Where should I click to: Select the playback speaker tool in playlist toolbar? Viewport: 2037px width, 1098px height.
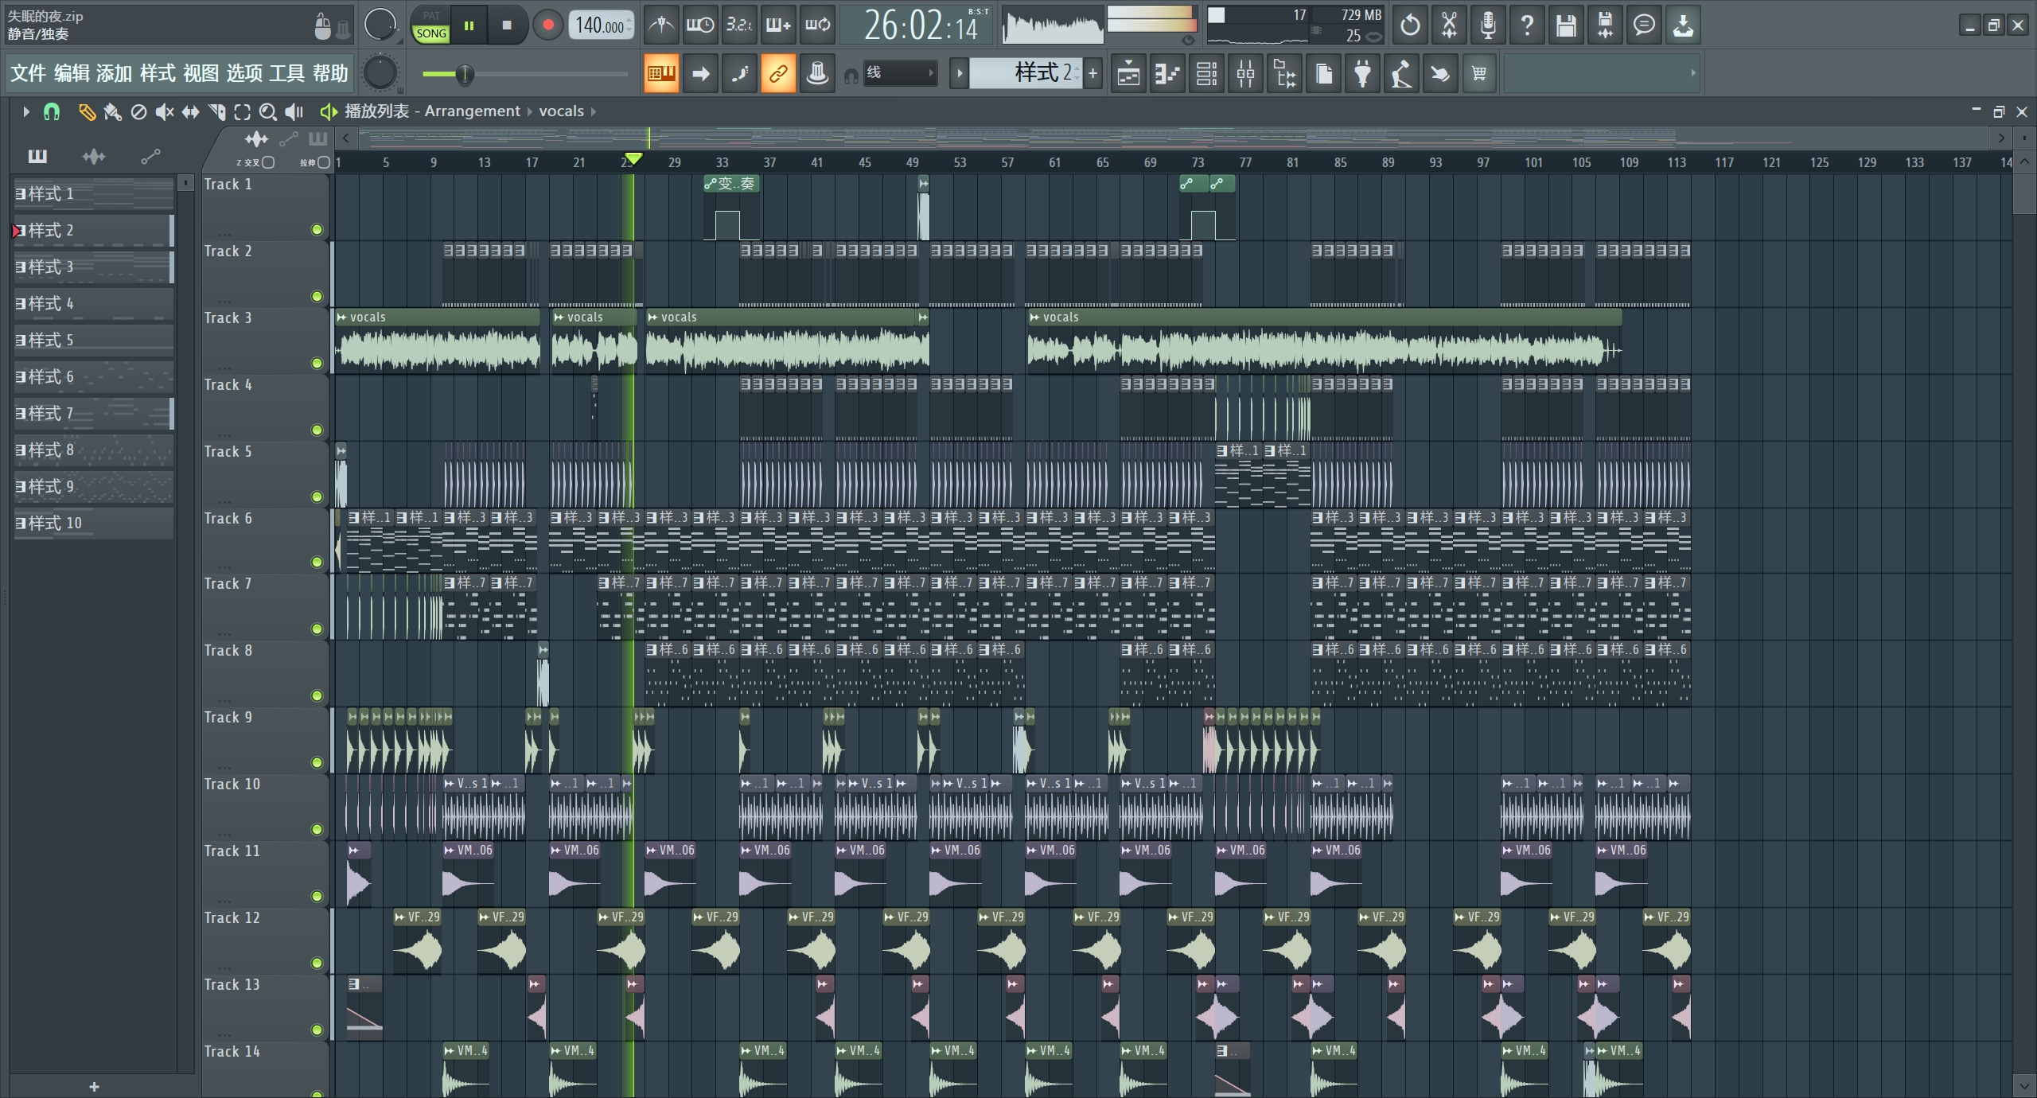(294, 112)
